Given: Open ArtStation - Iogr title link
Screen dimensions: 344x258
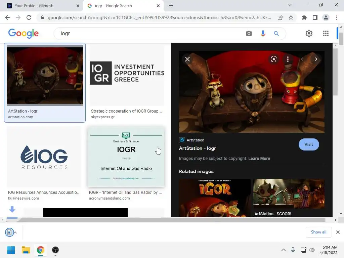Looking at the screenshot, I should point(198,148).
